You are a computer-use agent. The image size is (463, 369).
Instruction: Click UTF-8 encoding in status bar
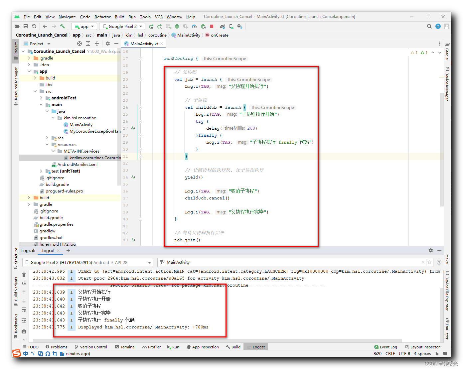tap(404, 353)
